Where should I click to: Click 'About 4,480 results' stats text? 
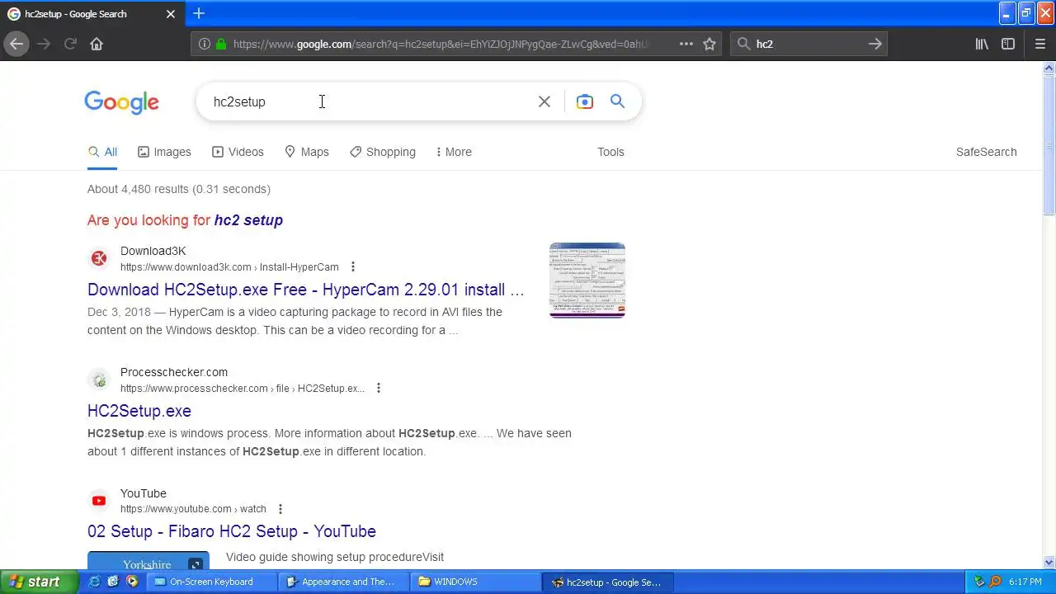coord(179,189)
